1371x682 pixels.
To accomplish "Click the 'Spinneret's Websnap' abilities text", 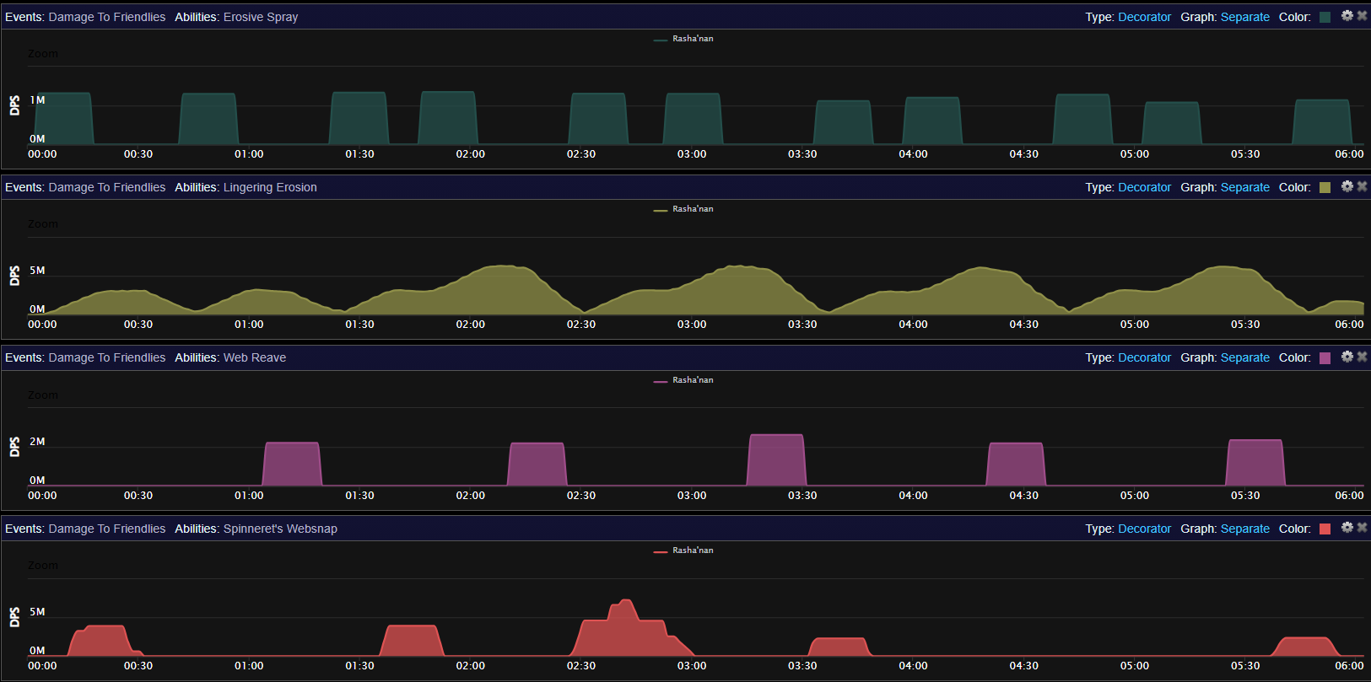I will (280, 529).
